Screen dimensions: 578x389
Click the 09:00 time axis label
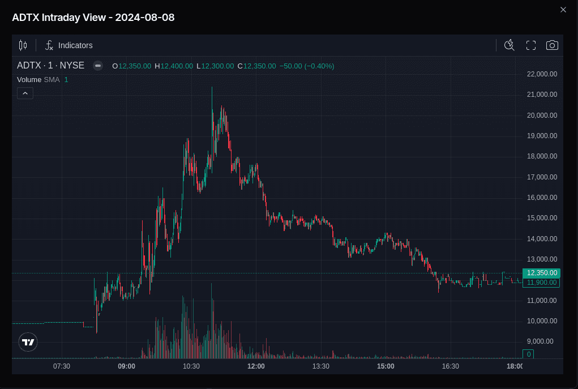[x=126, y=366]
